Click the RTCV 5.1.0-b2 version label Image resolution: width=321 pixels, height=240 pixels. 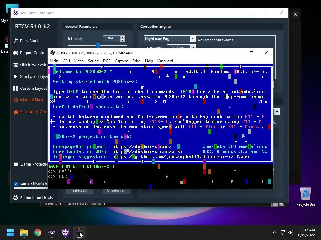pos(32,27)
